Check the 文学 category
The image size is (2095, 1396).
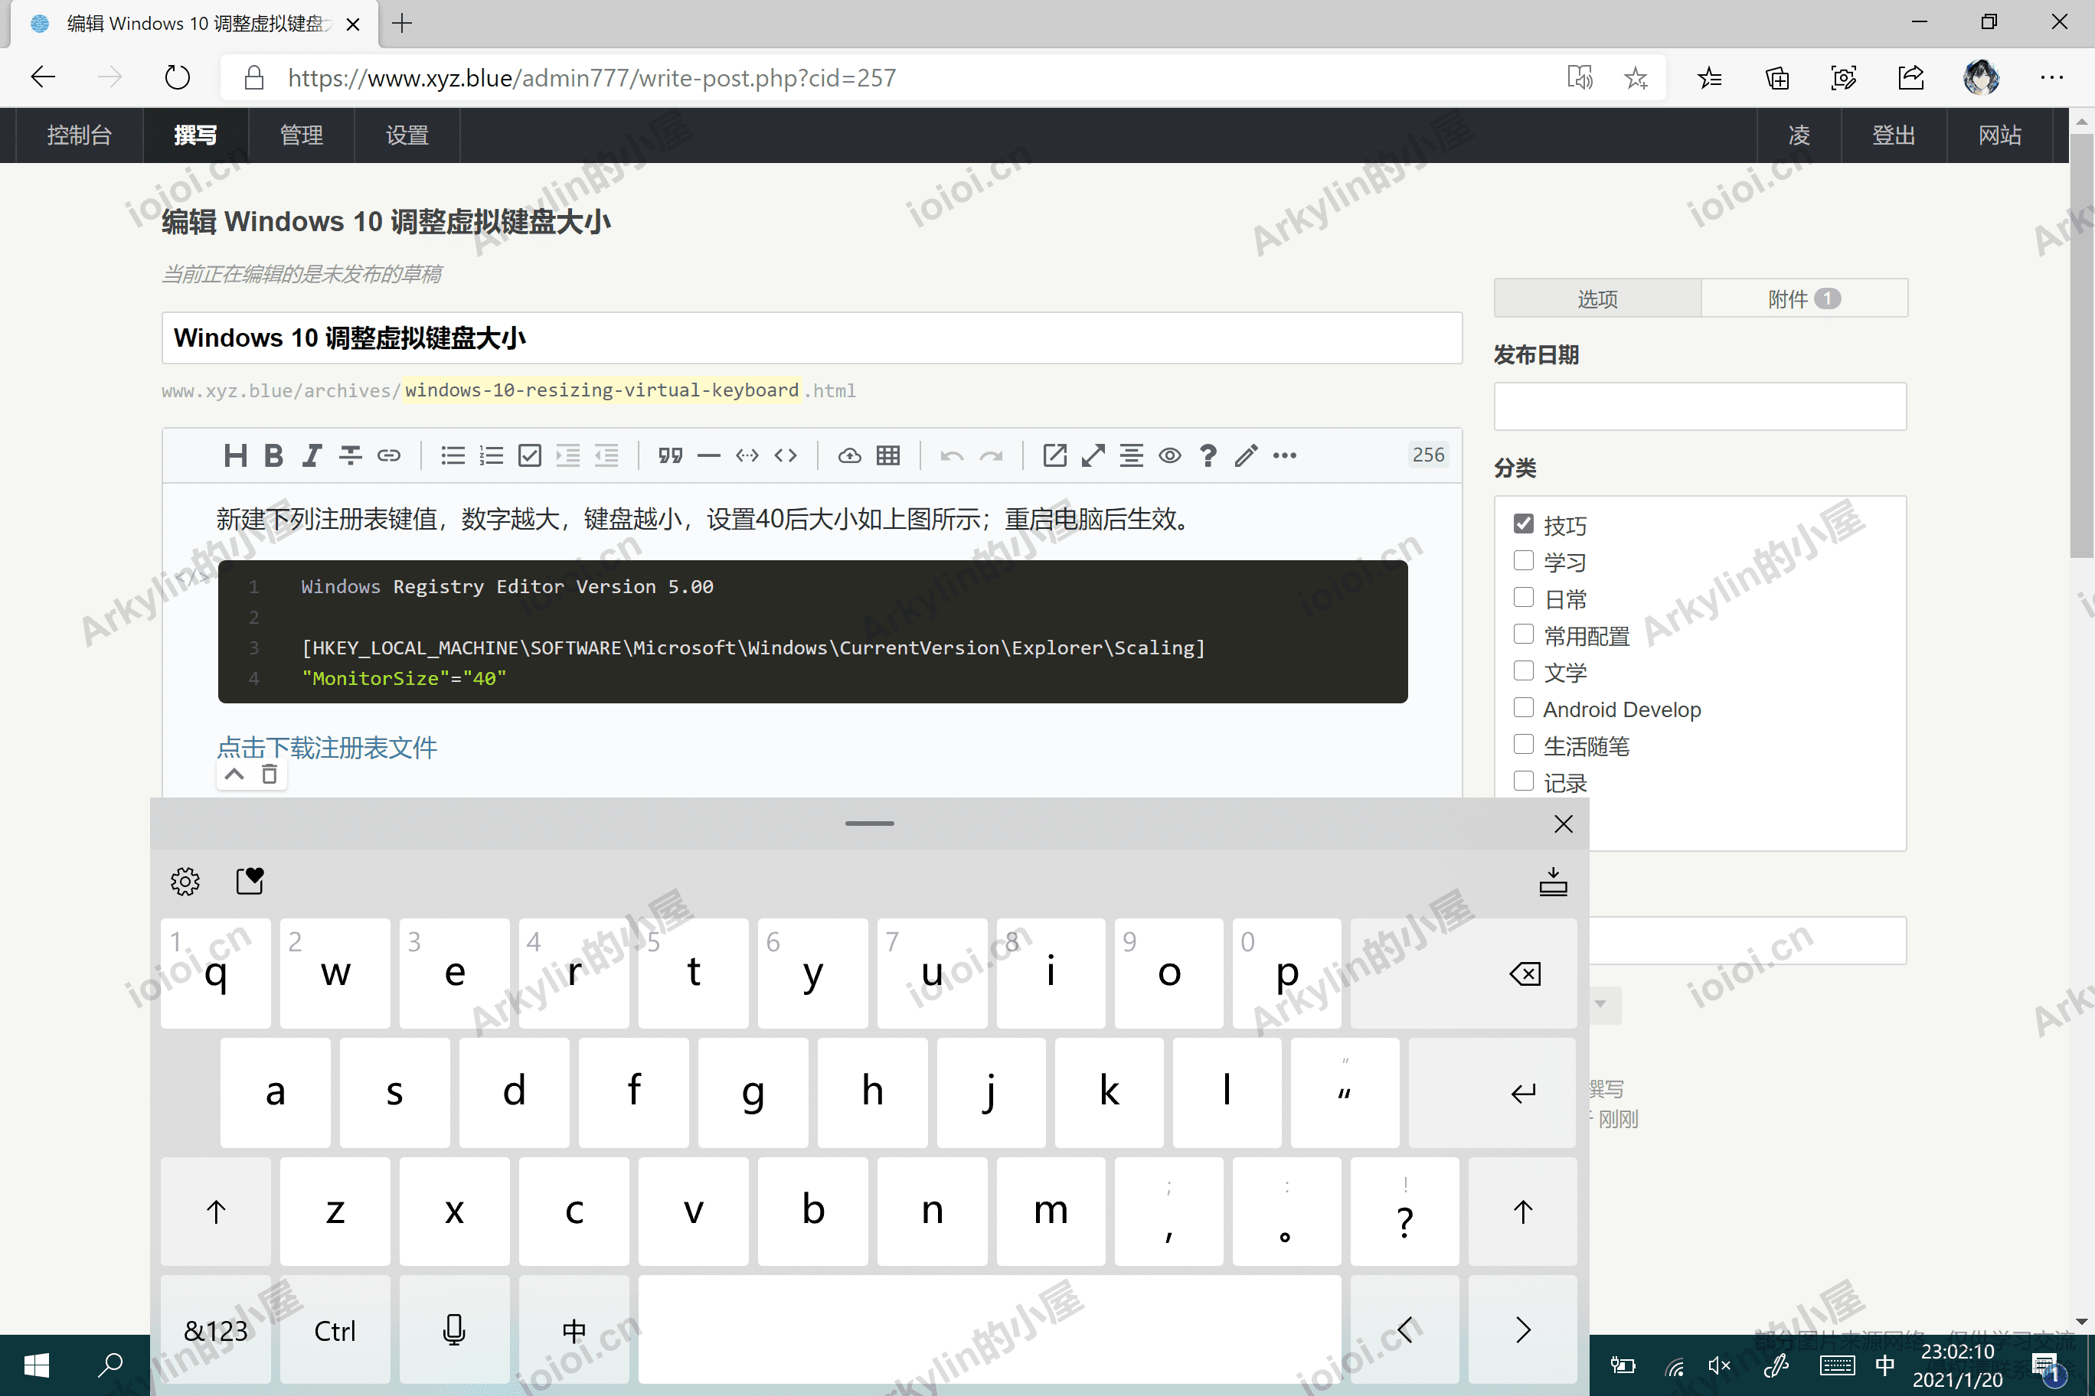point(1523,671)
